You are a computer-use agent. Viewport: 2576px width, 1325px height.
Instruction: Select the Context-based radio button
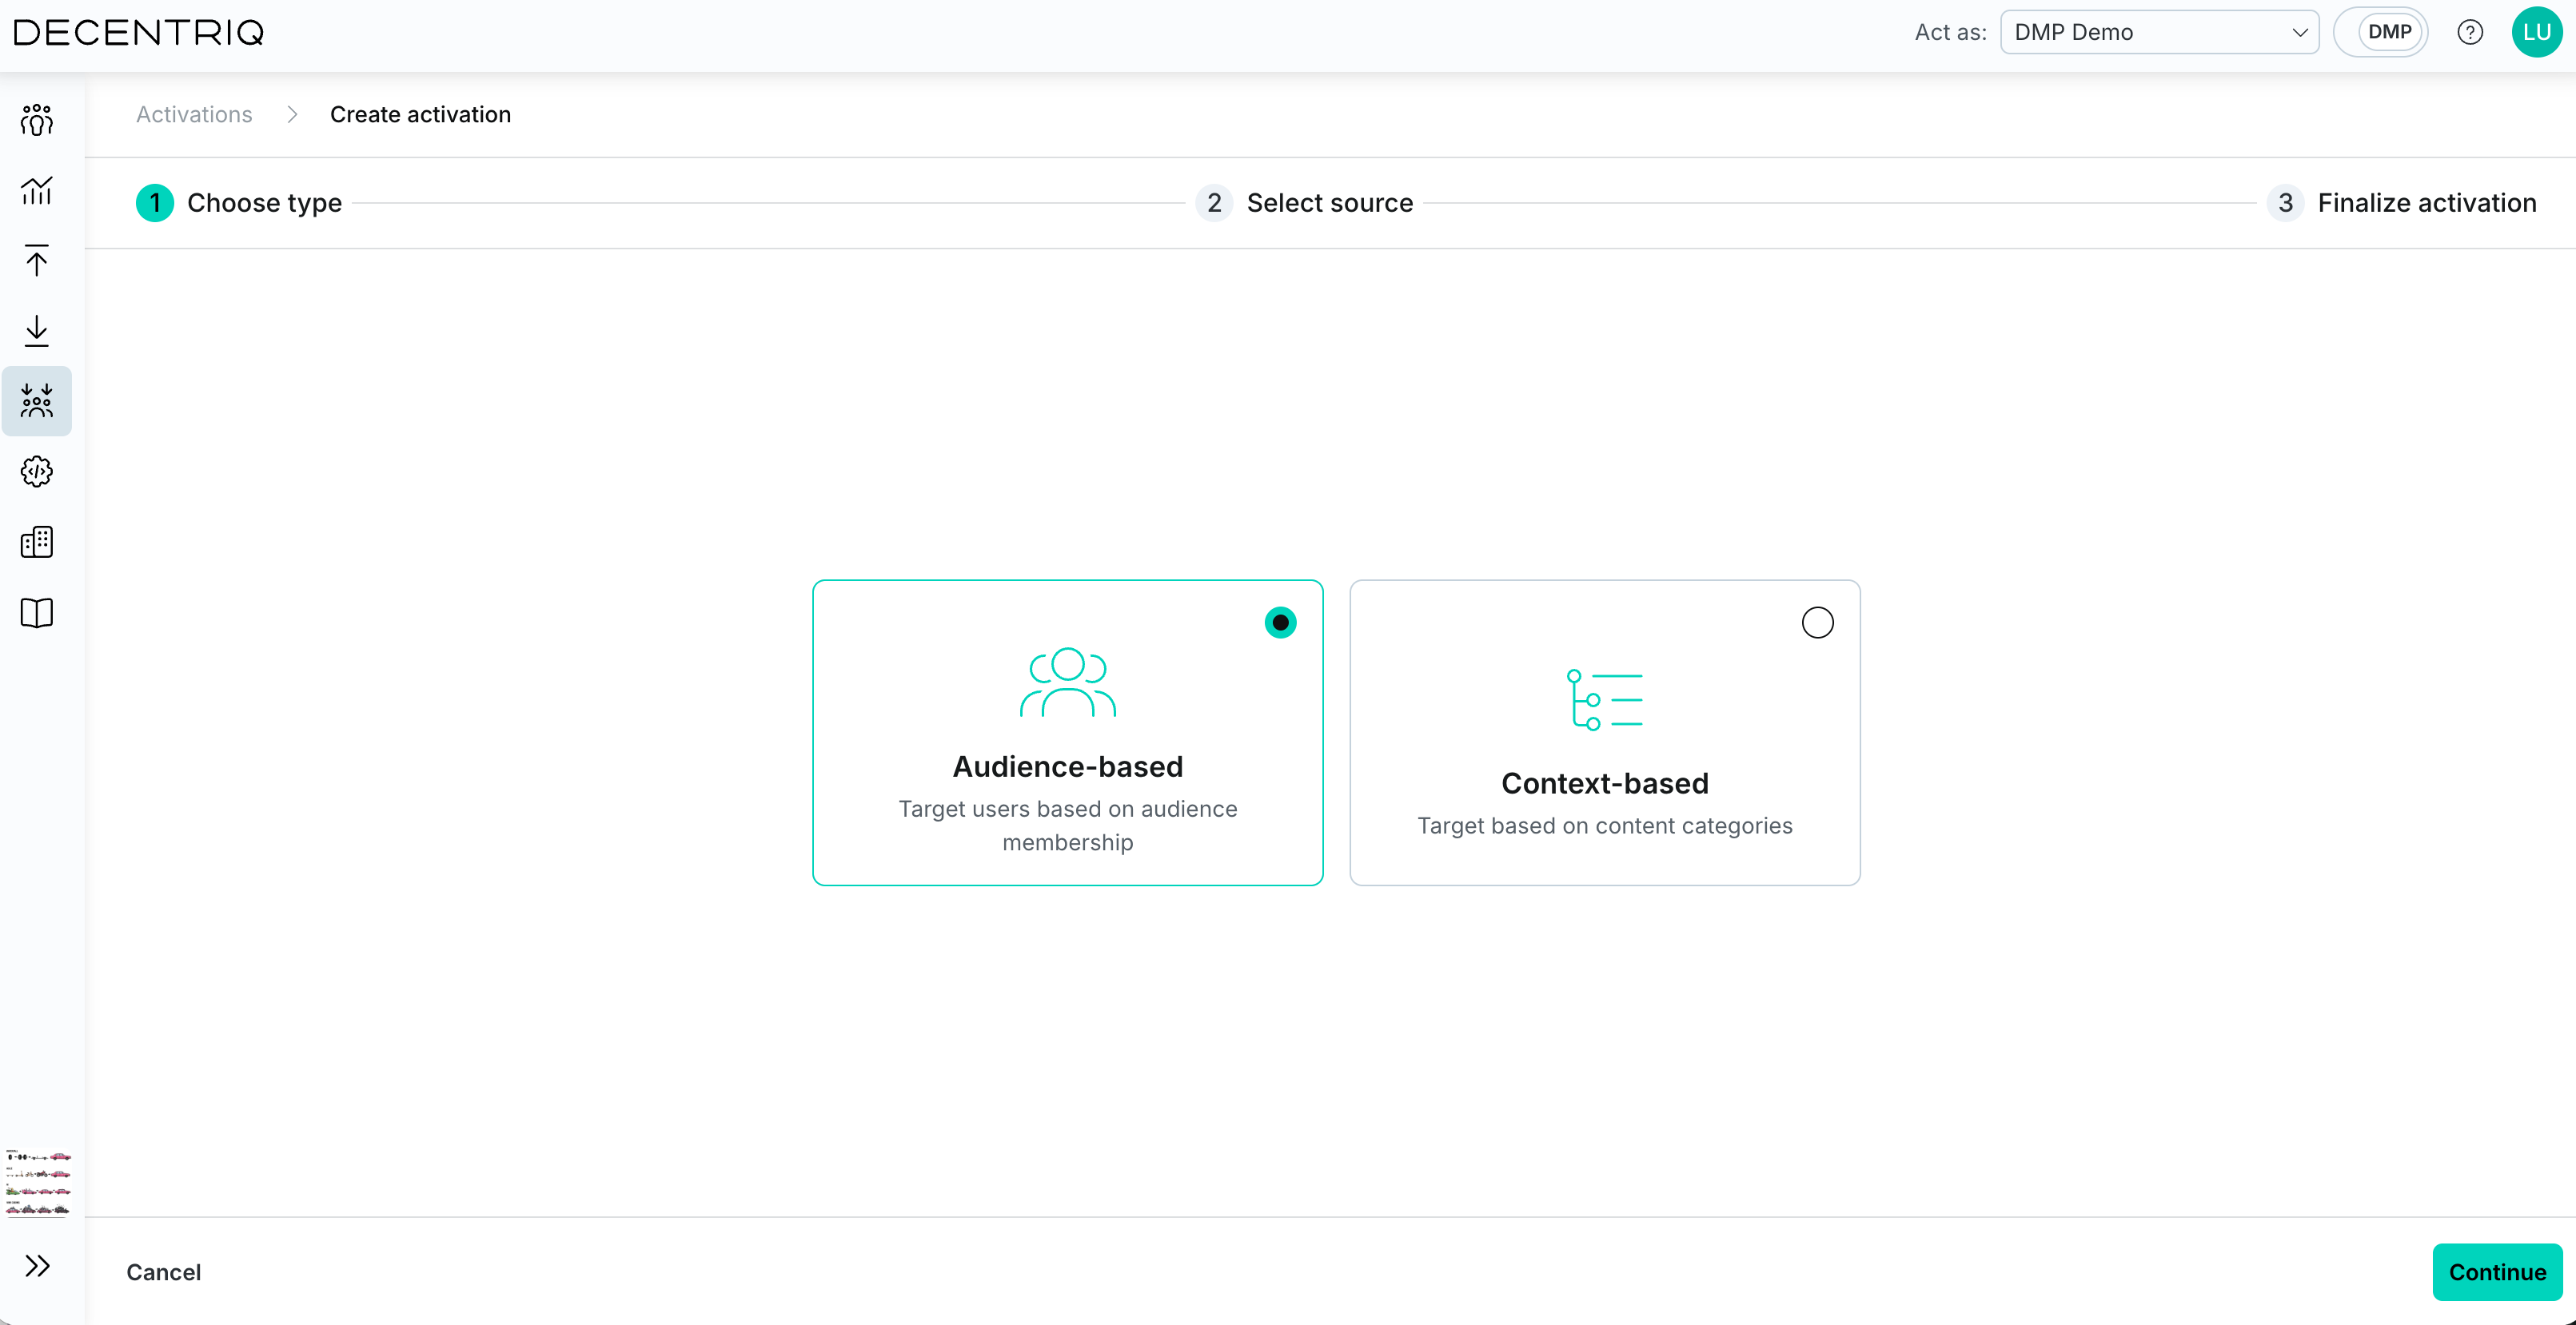(x=1818, y=623)
